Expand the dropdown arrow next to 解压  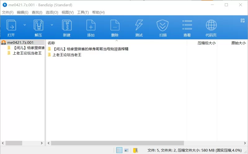click(52, 25)
